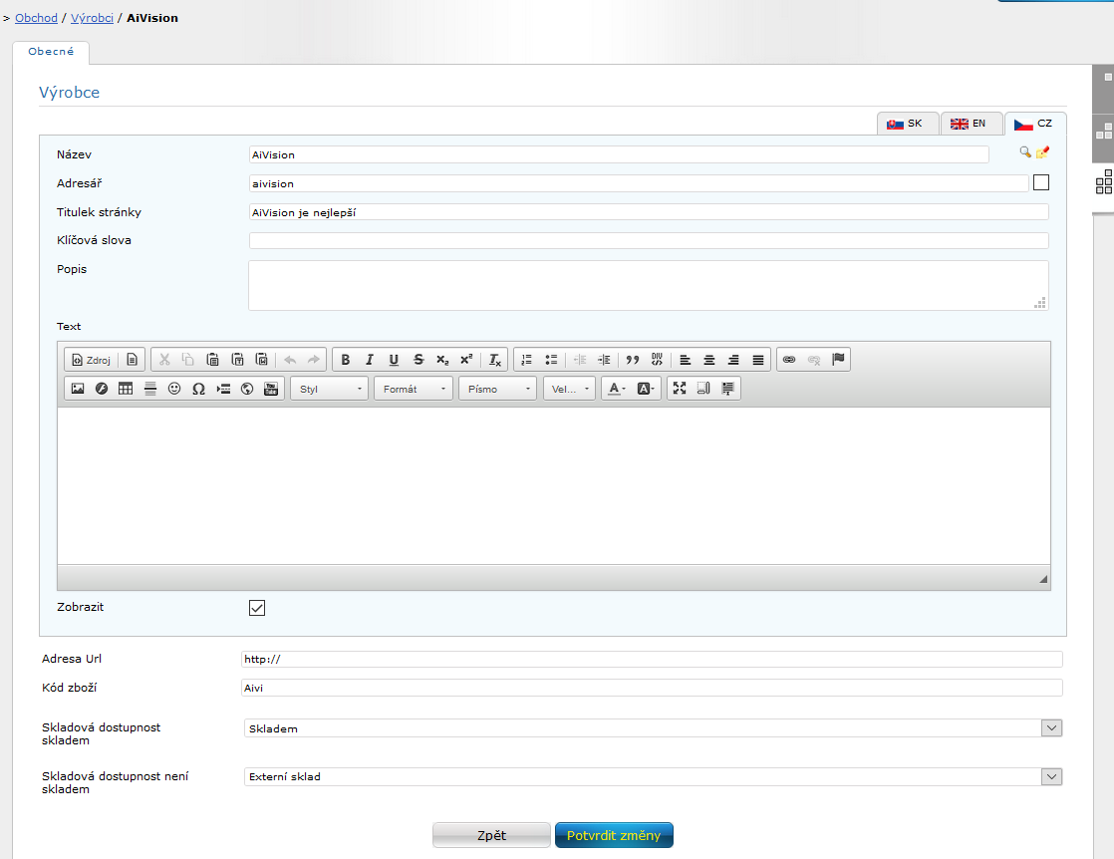The image size is (1114, 859).
Task: Click the Titulek stránky input field
Action: pos(649,211)
